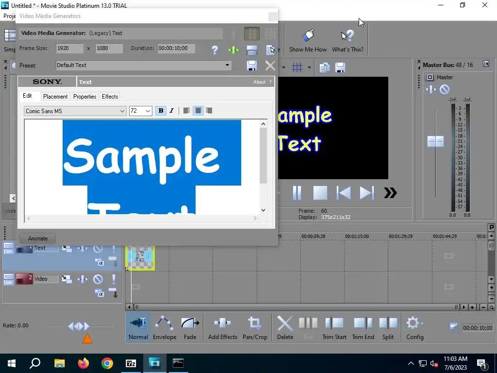Open the Preset dropdown

[227, 65]
